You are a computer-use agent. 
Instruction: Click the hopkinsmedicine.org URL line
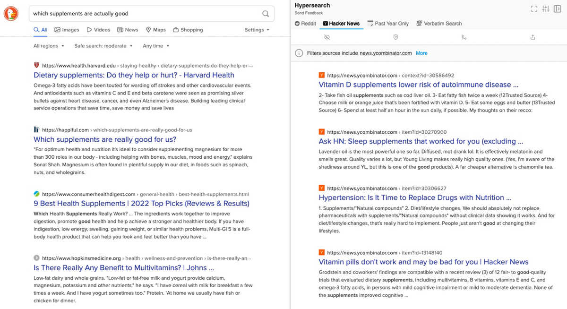click(146, 258)
